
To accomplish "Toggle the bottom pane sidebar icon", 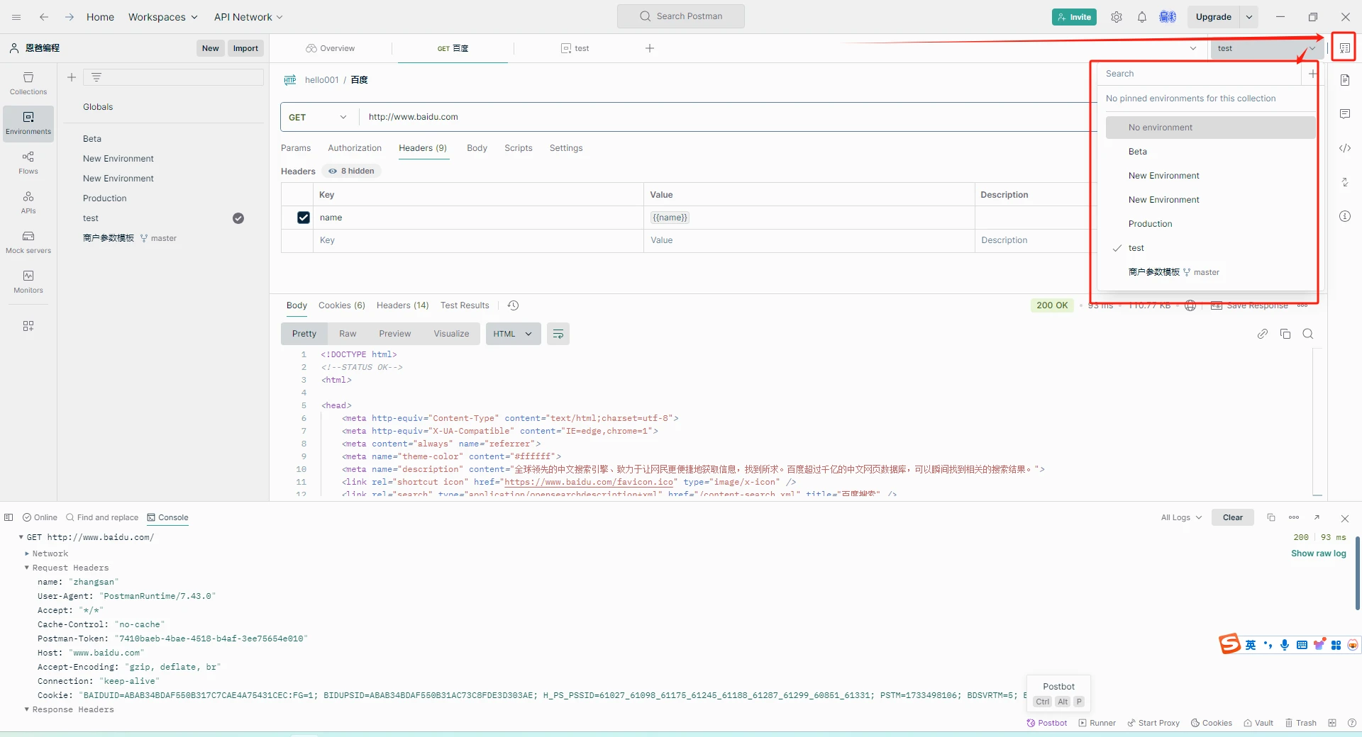I will (9, 517).
